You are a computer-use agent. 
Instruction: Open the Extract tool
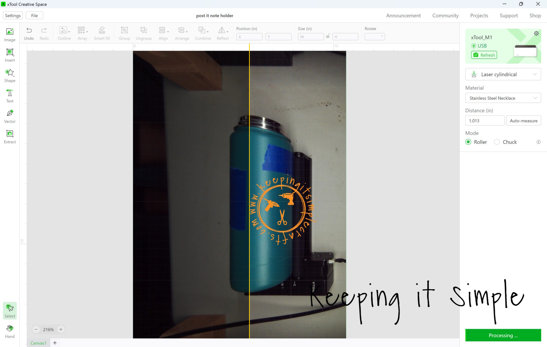(10, 137)
